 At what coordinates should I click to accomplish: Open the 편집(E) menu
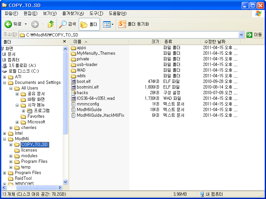click(30, 14)
